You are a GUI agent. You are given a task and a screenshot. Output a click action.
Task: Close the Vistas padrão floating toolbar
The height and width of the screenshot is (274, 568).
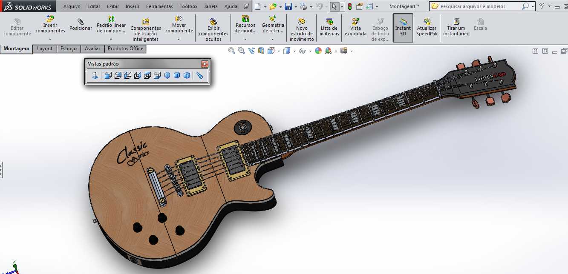pos(205,64)
